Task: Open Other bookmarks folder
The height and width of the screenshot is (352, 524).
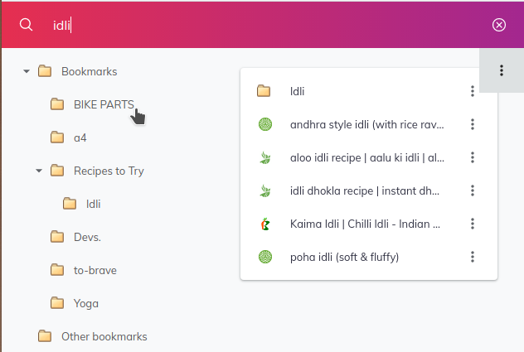Action: click(x=103, y=336)
